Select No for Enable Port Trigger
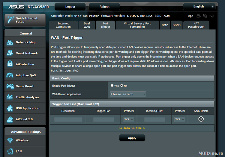The width and height of the screenshot is (225, 157). (x=122, y=86)
